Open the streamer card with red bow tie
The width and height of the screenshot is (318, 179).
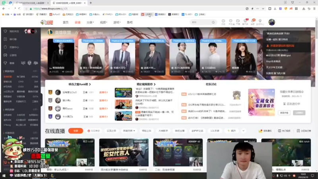pyautogui.click(x=91, y=57)
